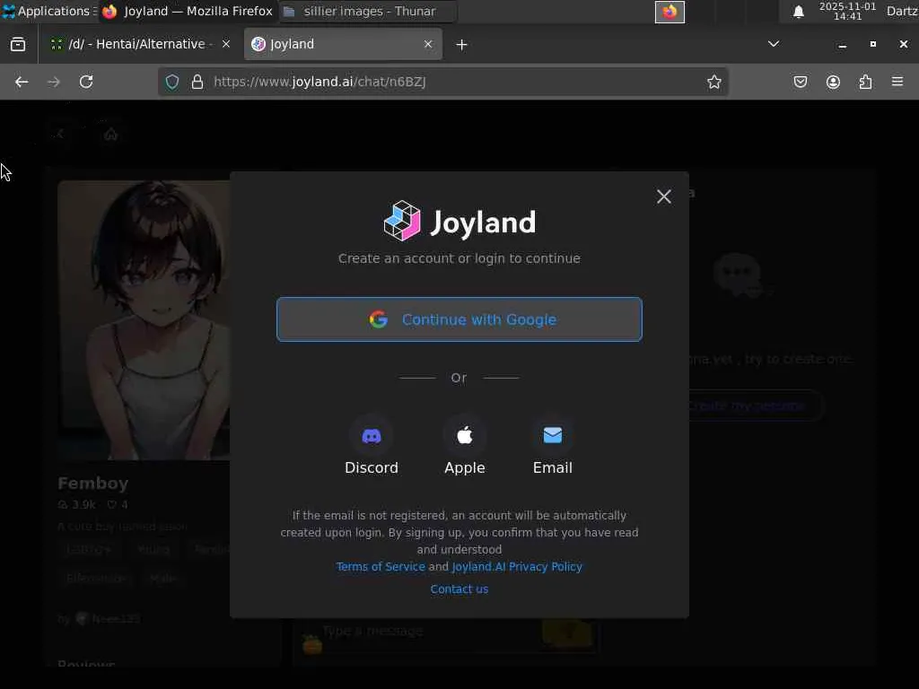Continue with Google sign-in
919x689 pixels.
coord(459,319)
